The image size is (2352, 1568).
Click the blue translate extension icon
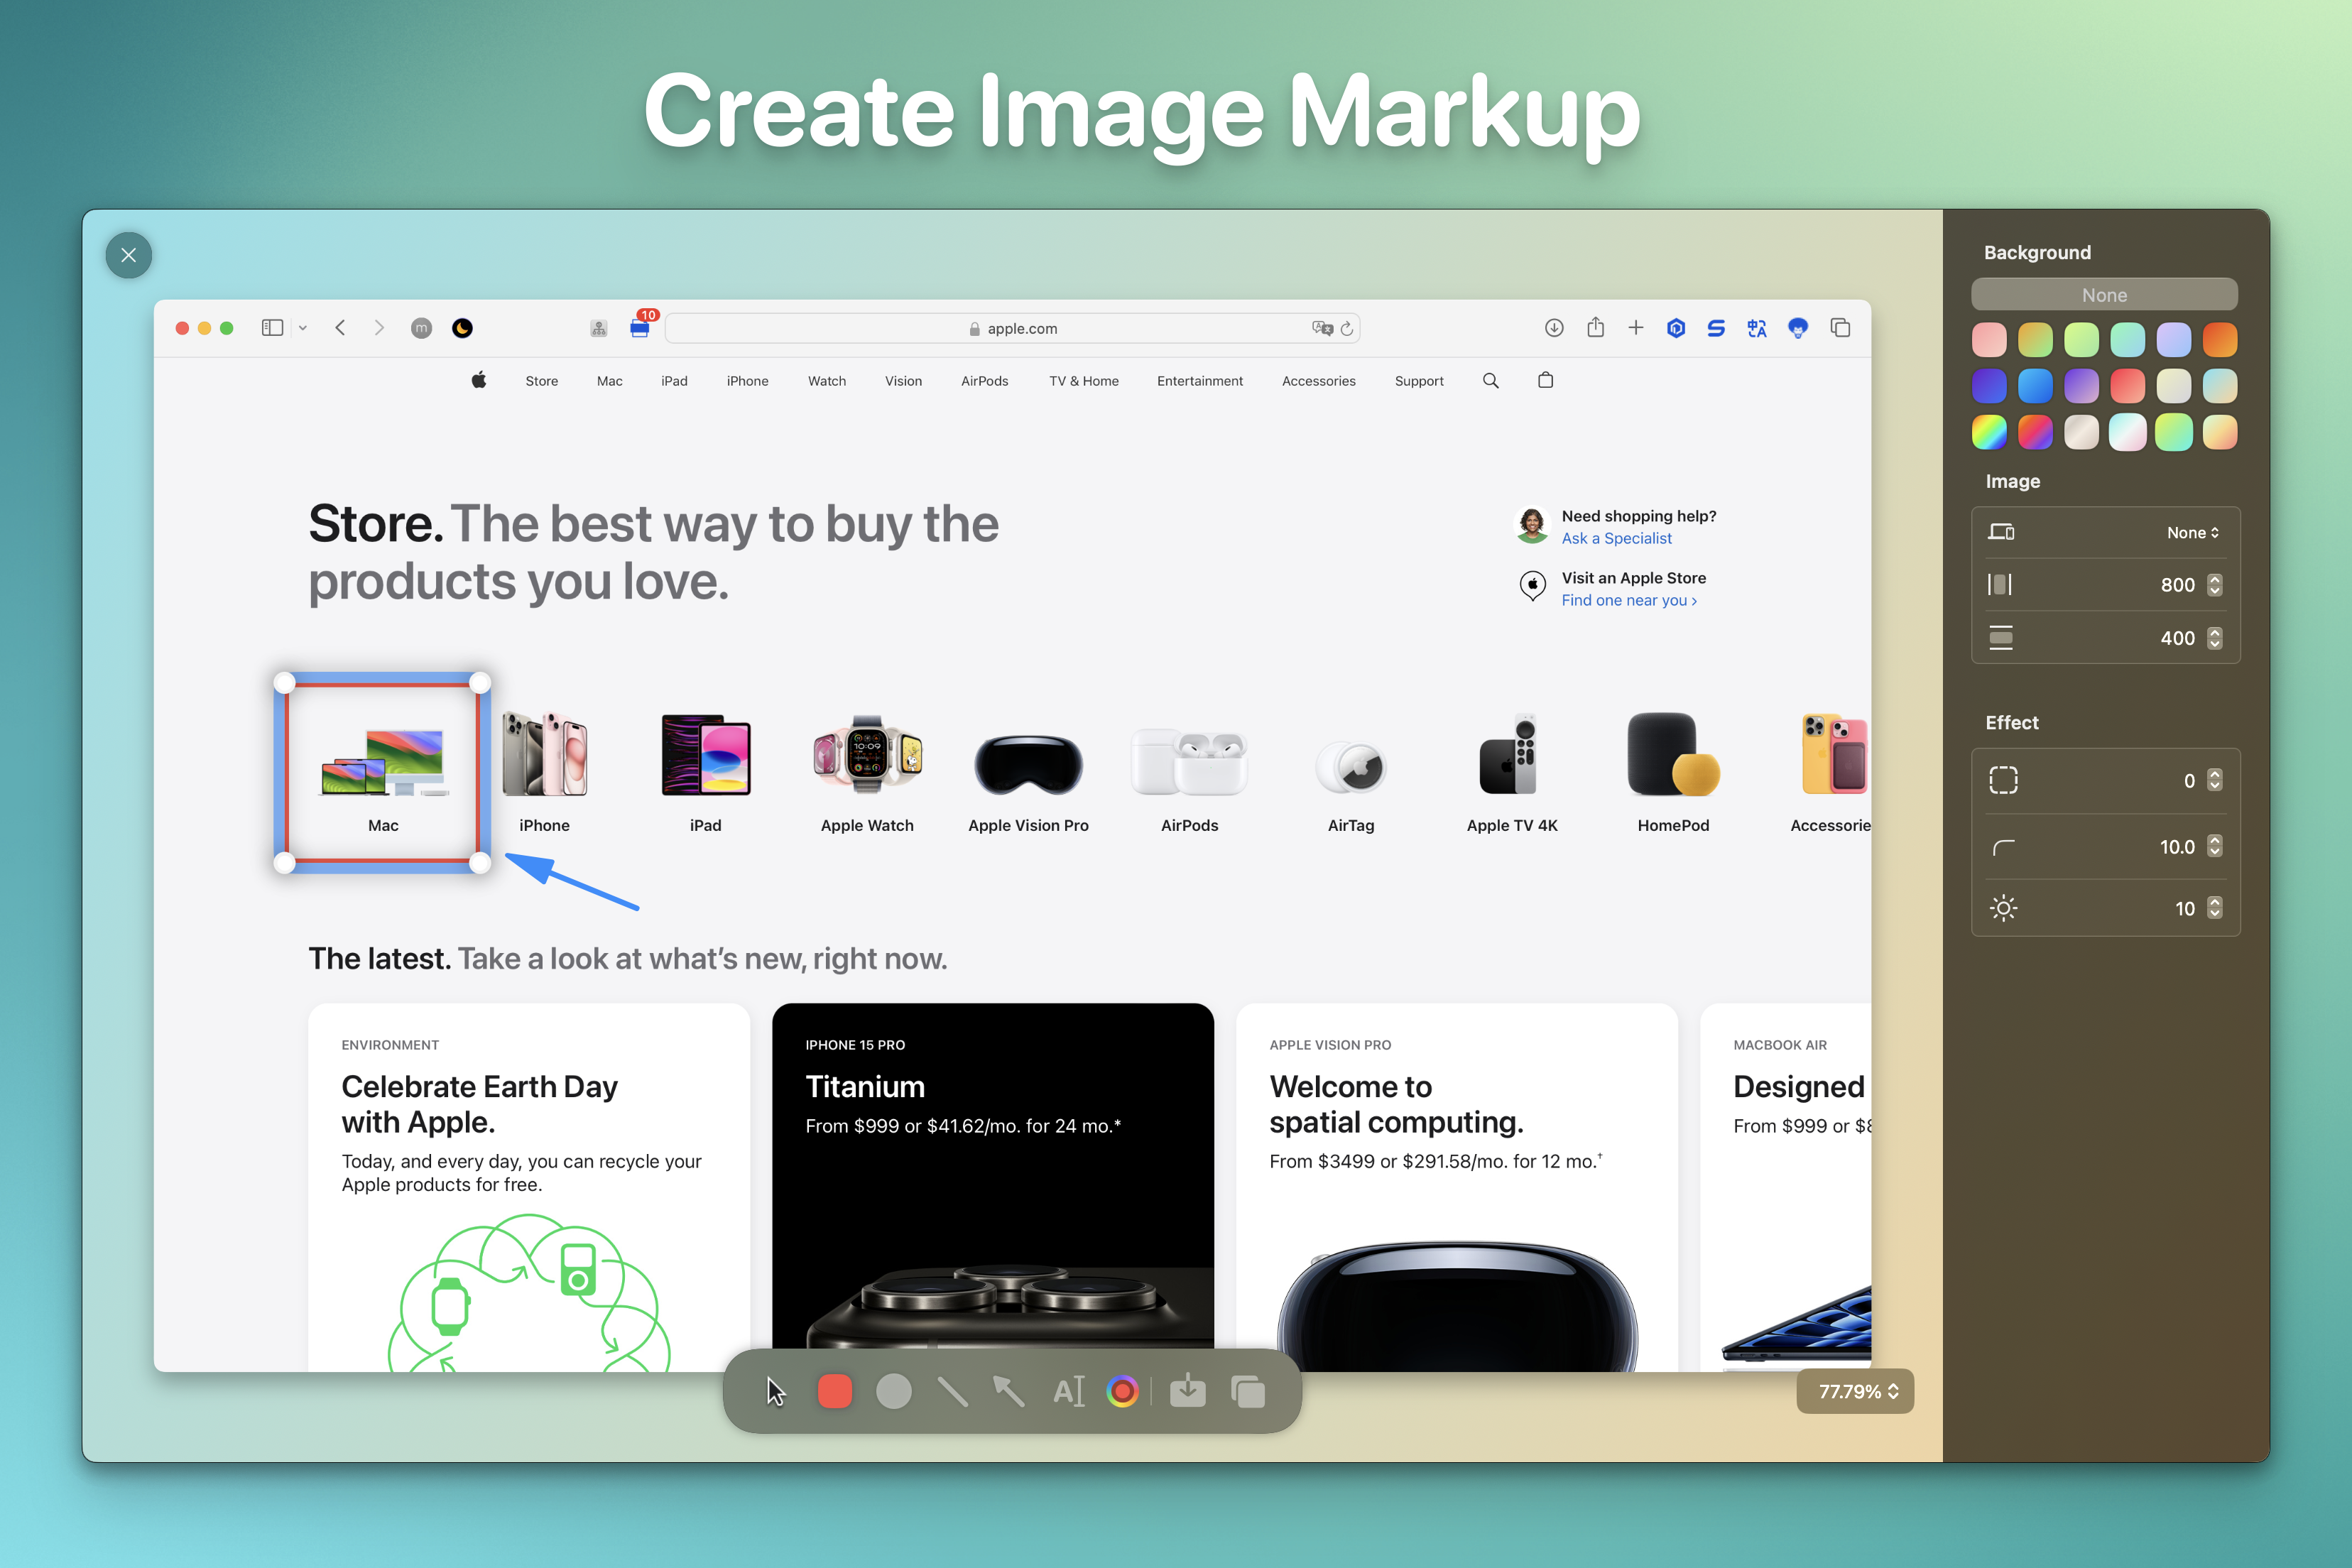coord(1757,328)
